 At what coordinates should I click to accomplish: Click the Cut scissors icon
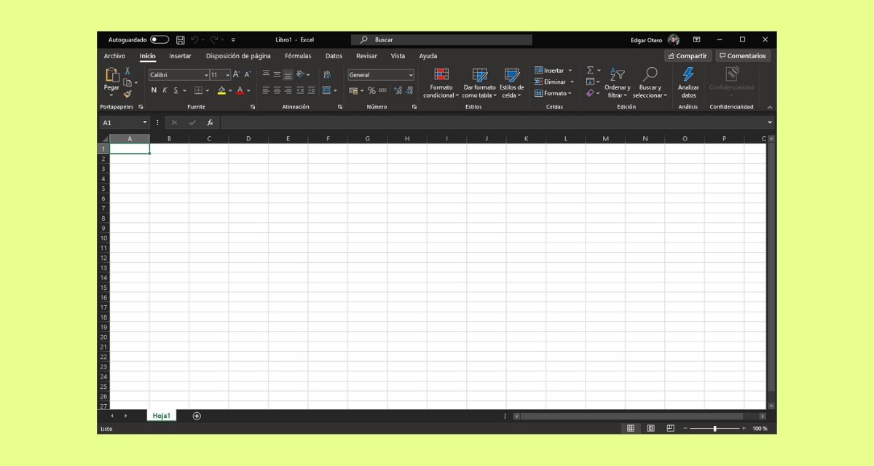(127, 71)
